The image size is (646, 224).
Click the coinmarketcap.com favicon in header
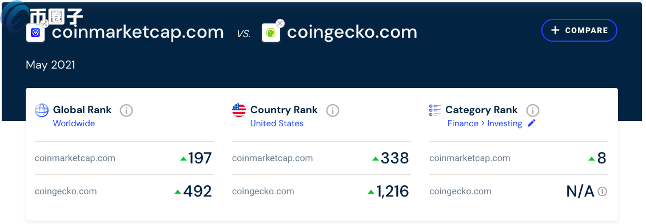pyautogui.click(x=35, y=33)
